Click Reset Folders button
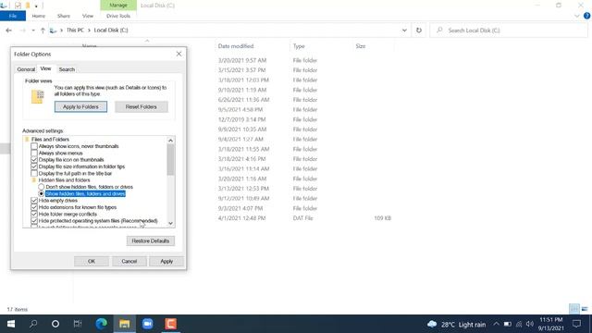 142,107
